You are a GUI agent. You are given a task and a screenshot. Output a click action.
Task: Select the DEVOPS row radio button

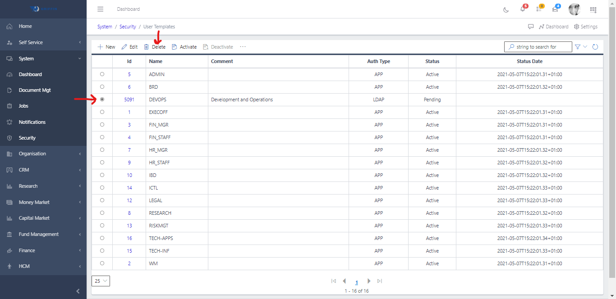pos(102,99)
